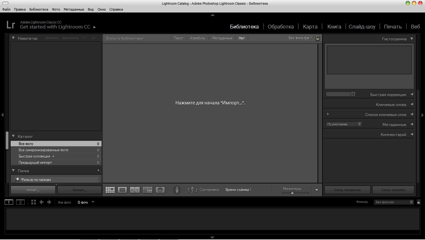425x240 pixels.
Task: Click the add folder plus icon in Папка
Action: point(99,171)
